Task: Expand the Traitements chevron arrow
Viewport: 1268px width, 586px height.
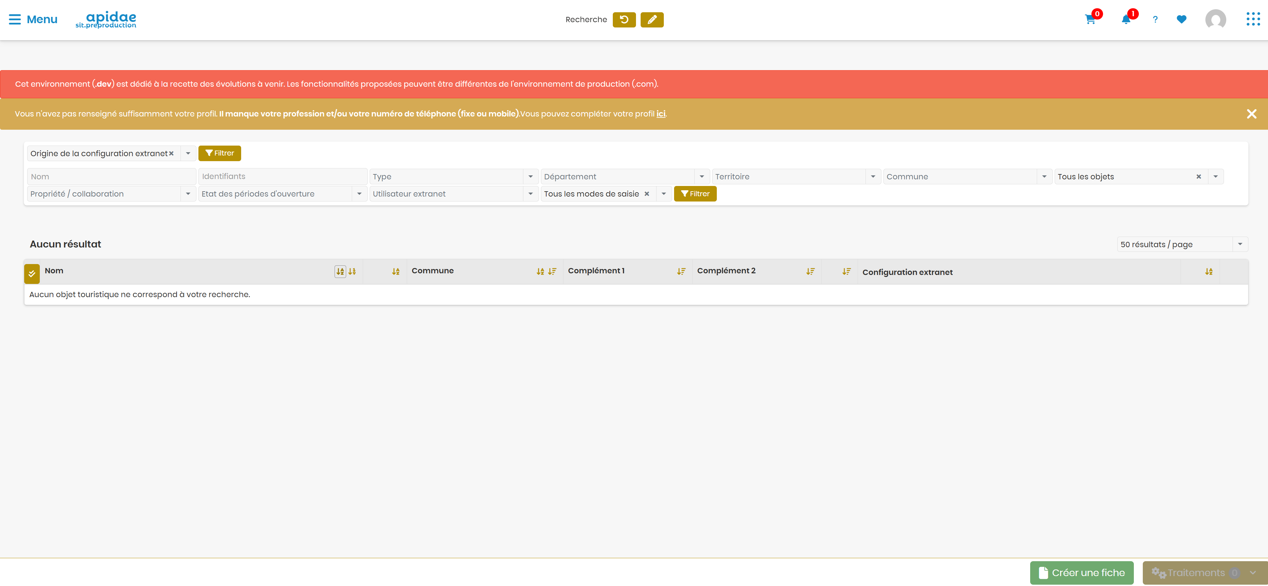Action: tap(1253, 573)
